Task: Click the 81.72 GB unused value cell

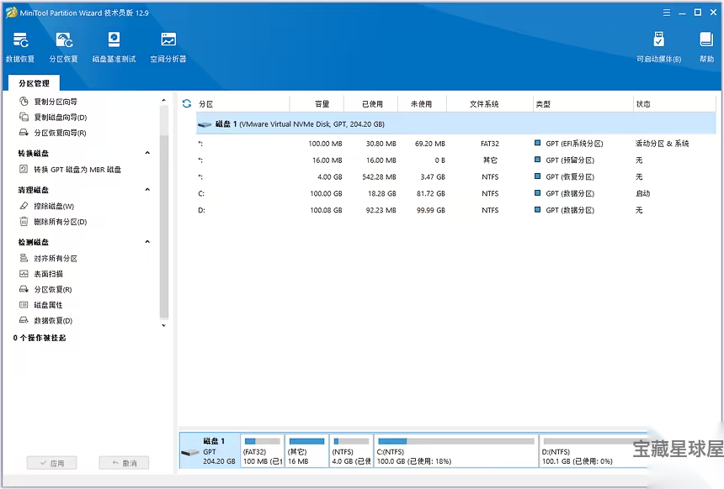Action: 430,193
